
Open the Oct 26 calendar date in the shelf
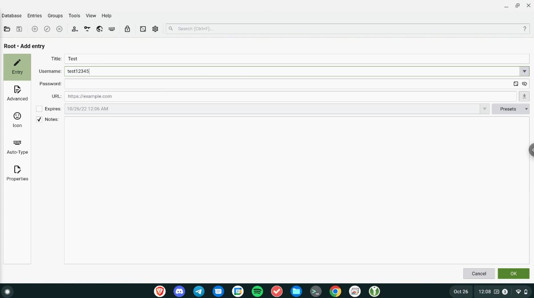point(461,291)
